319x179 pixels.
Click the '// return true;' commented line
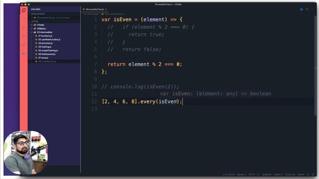point(136,34)
